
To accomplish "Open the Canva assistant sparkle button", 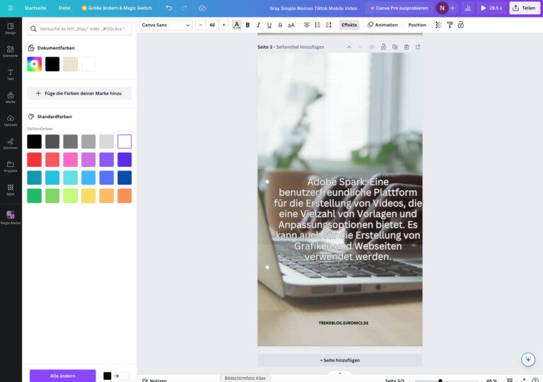I will click(x=528, y=359).
